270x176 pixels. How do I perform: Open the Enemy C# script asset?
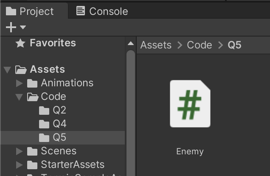click(x=190, y=104)
